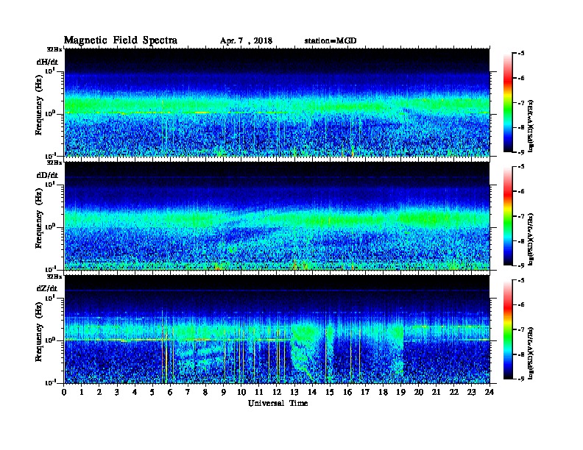This screenshot has height=450, width=583.
Task: Click hour tick label "19" on time axis
Action: [400, 392]
